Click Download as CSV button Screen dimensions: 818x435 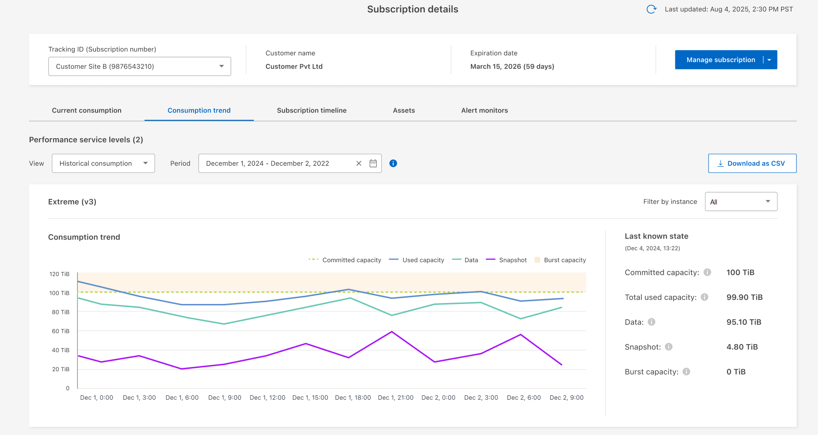[x=752, y=163]
